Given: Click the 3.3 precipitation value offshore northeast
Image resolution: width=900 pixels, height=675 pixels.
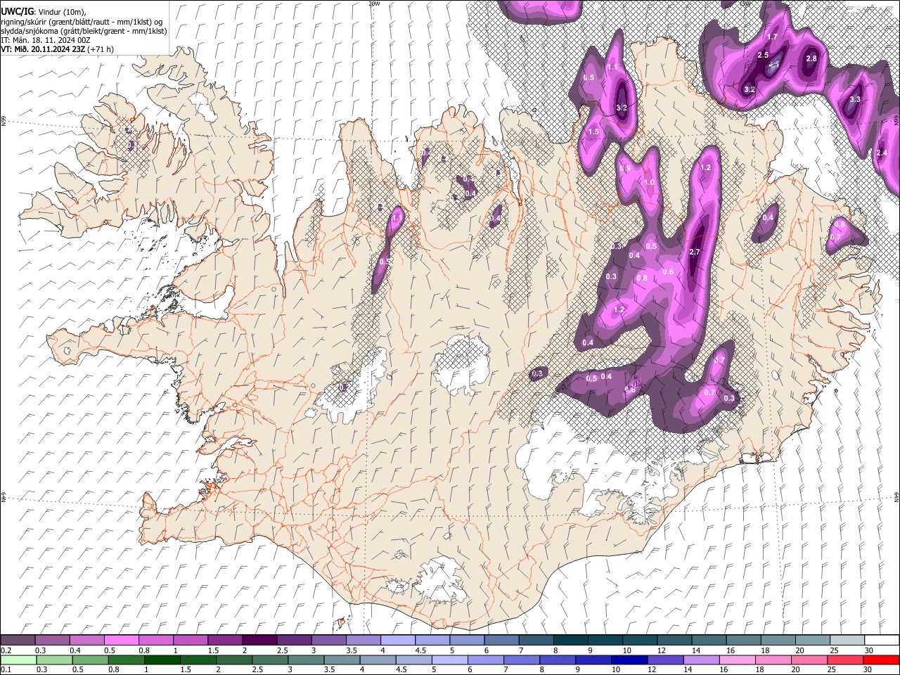Looking at the screenshot, I should coord(854,100).
